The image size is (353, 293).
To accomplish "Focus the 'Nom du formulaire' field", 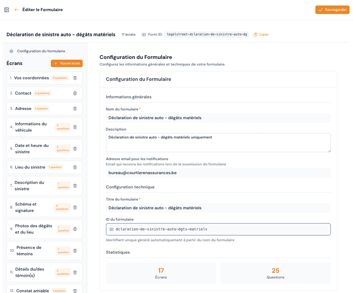I will click(x=218, y=118).
